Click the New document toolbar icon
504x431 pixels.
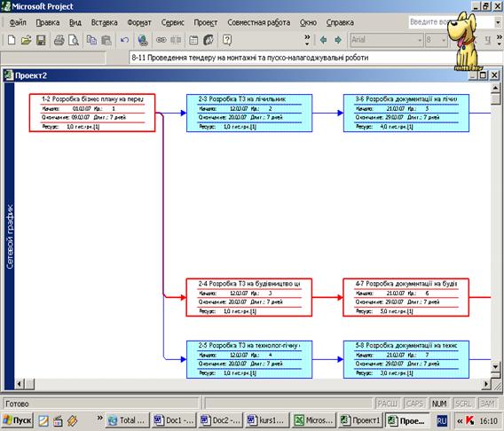coord(12,40)
